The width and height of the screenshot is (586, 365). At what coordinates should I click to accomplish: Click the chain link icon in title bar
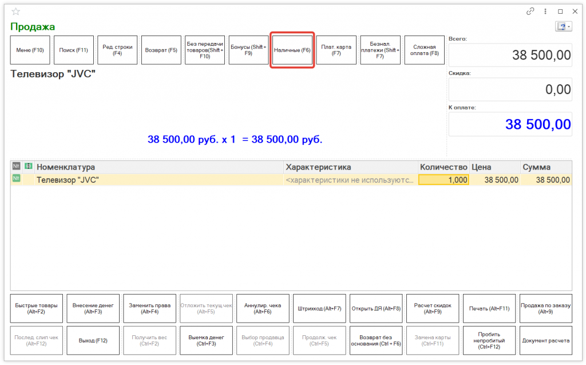point(530,11)
